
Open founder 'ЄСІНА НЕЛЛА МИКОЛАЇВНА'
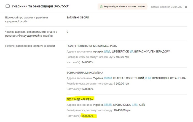coord(85,73)
